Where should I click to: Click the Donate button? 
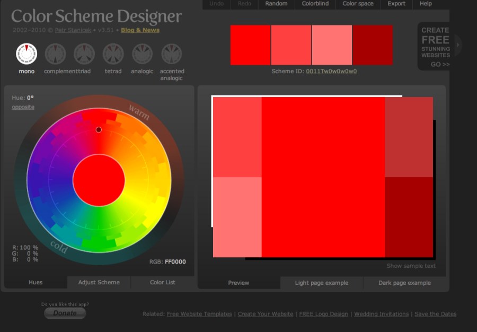65,313
